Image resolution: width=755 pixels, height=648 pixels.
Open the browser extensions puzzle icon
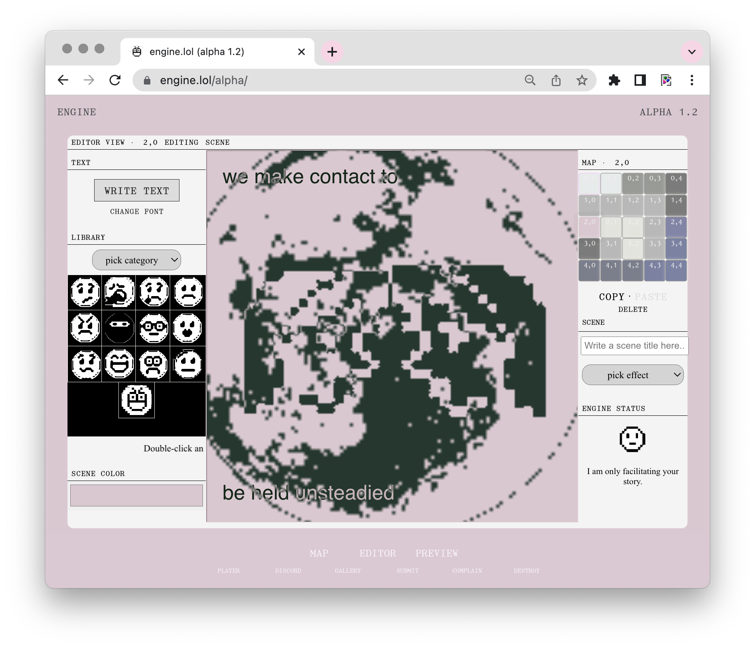614,80
